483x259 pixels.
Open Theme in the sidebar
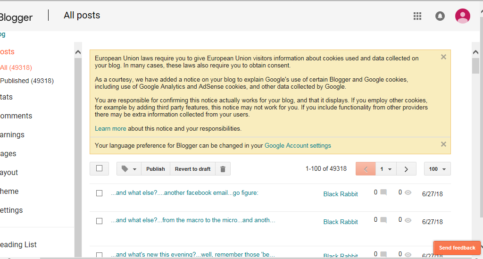tap(9, 191)
